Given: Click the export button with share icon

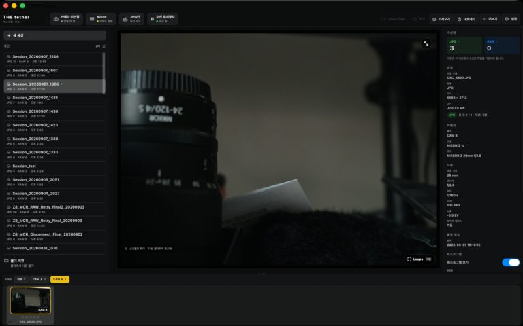Looking at the screenshot, I should 466,19.
